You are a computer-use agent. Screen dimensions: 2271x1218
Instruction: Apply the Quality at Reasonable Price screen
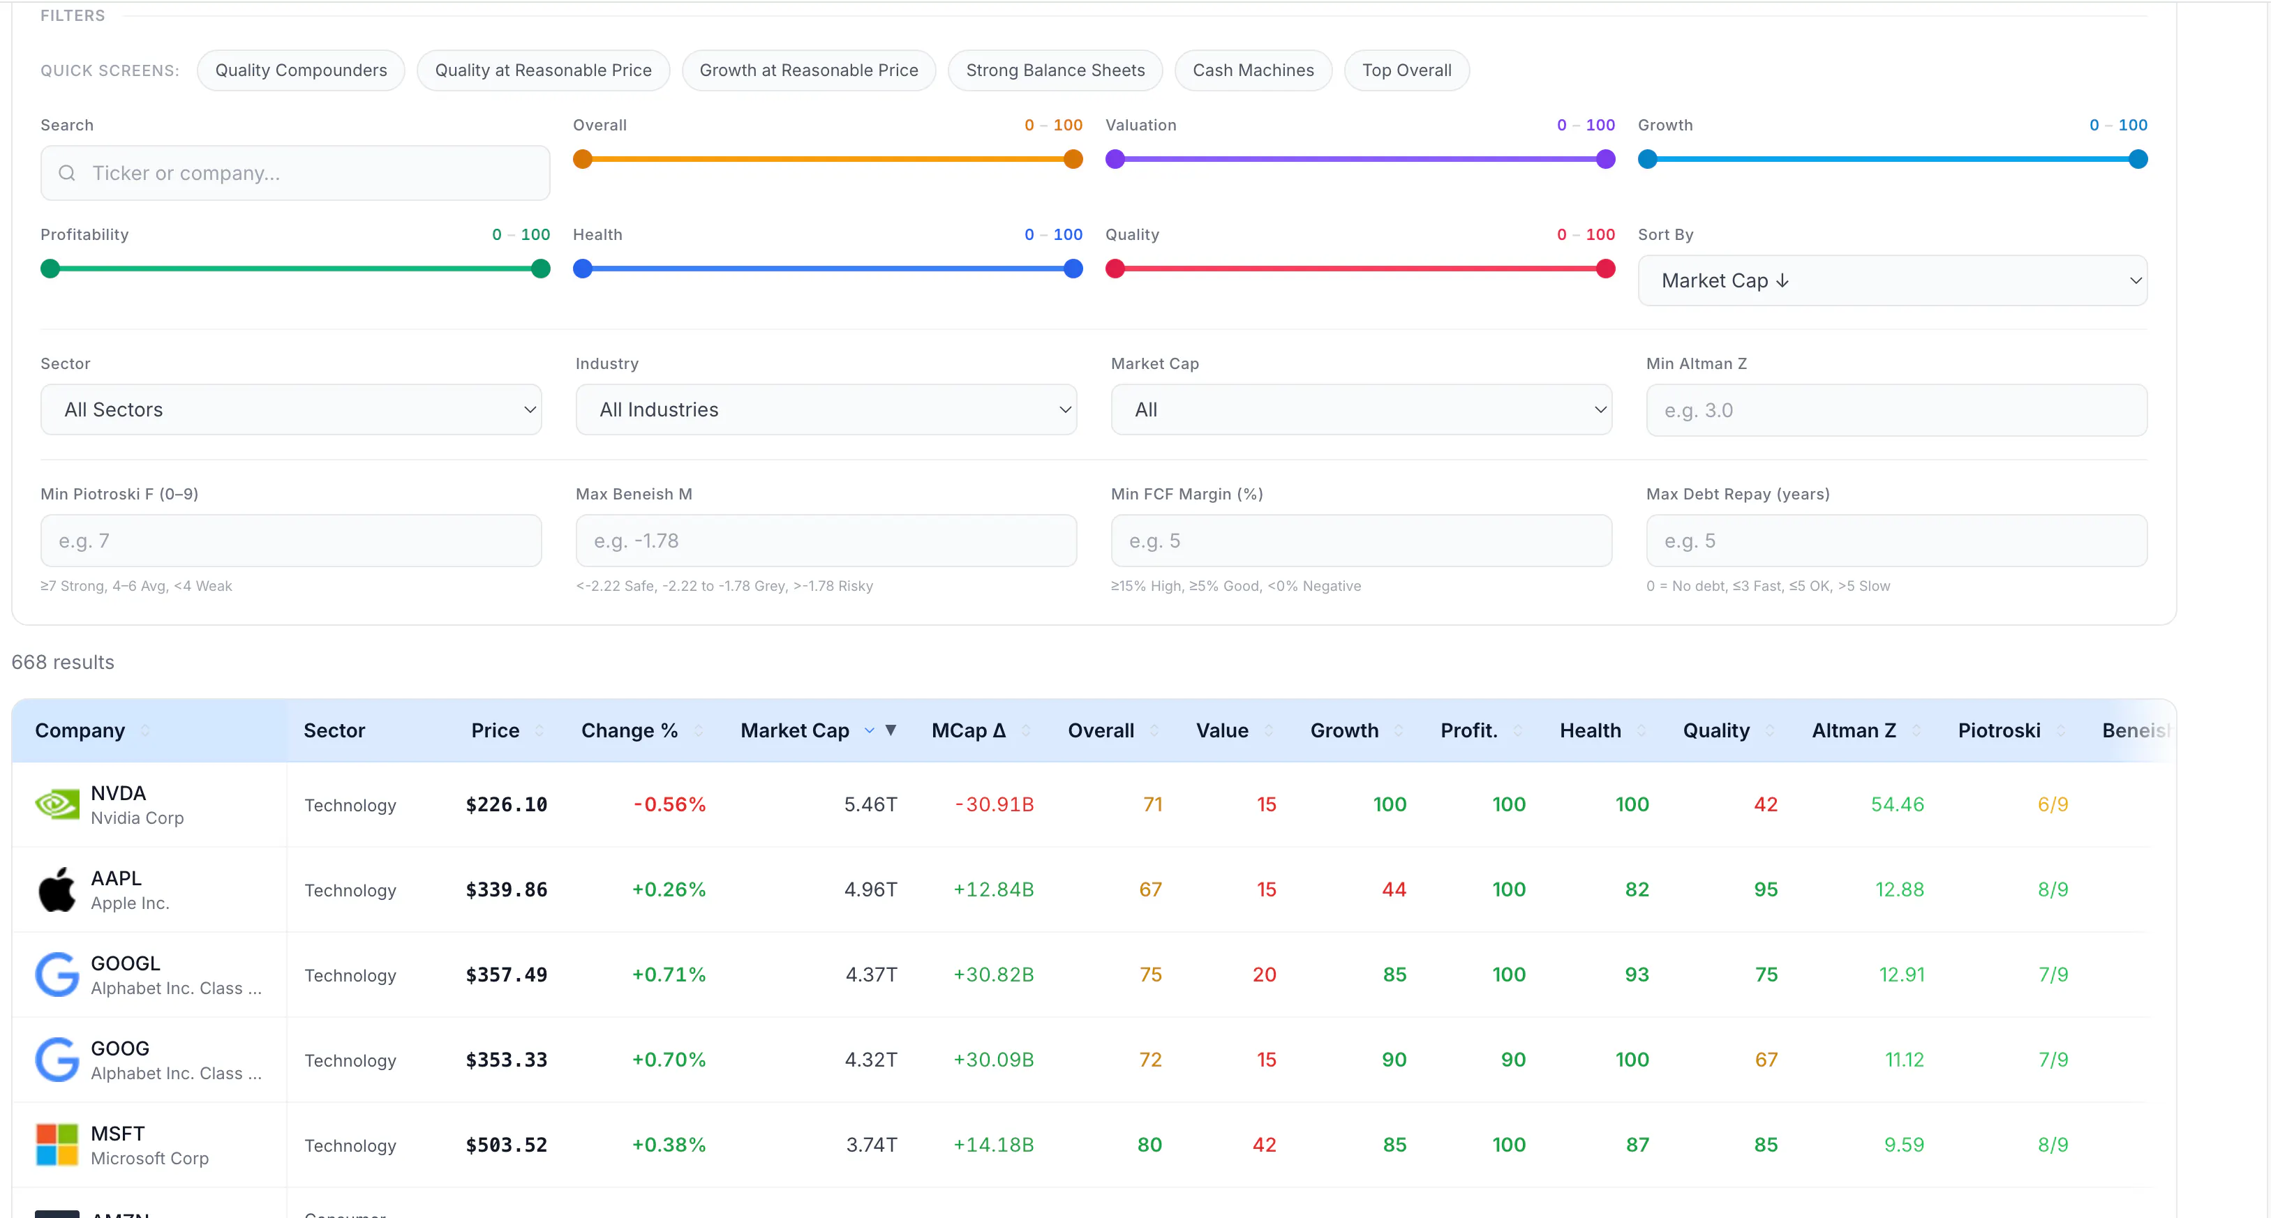tap(543, 70)
